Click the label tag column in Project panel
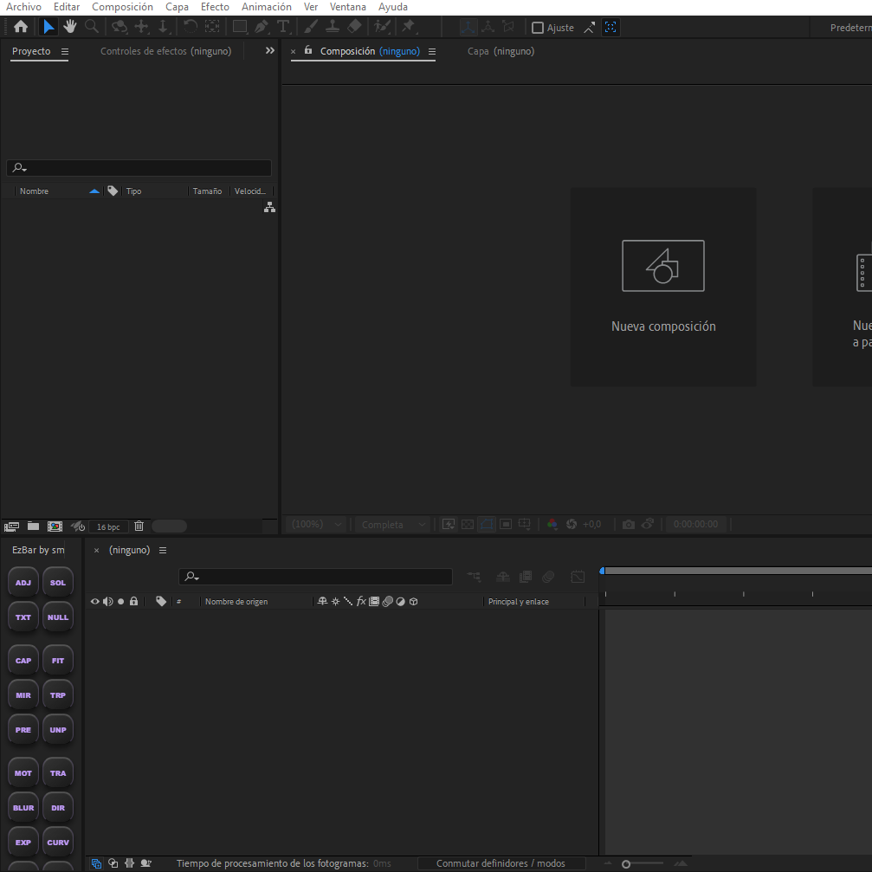 113,191
